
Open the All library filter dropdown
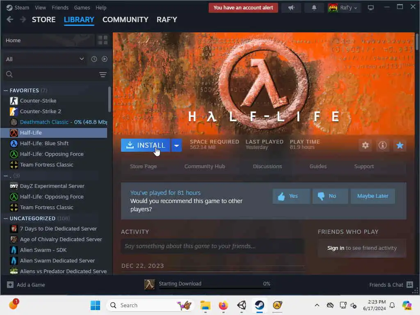pos(45,59)
